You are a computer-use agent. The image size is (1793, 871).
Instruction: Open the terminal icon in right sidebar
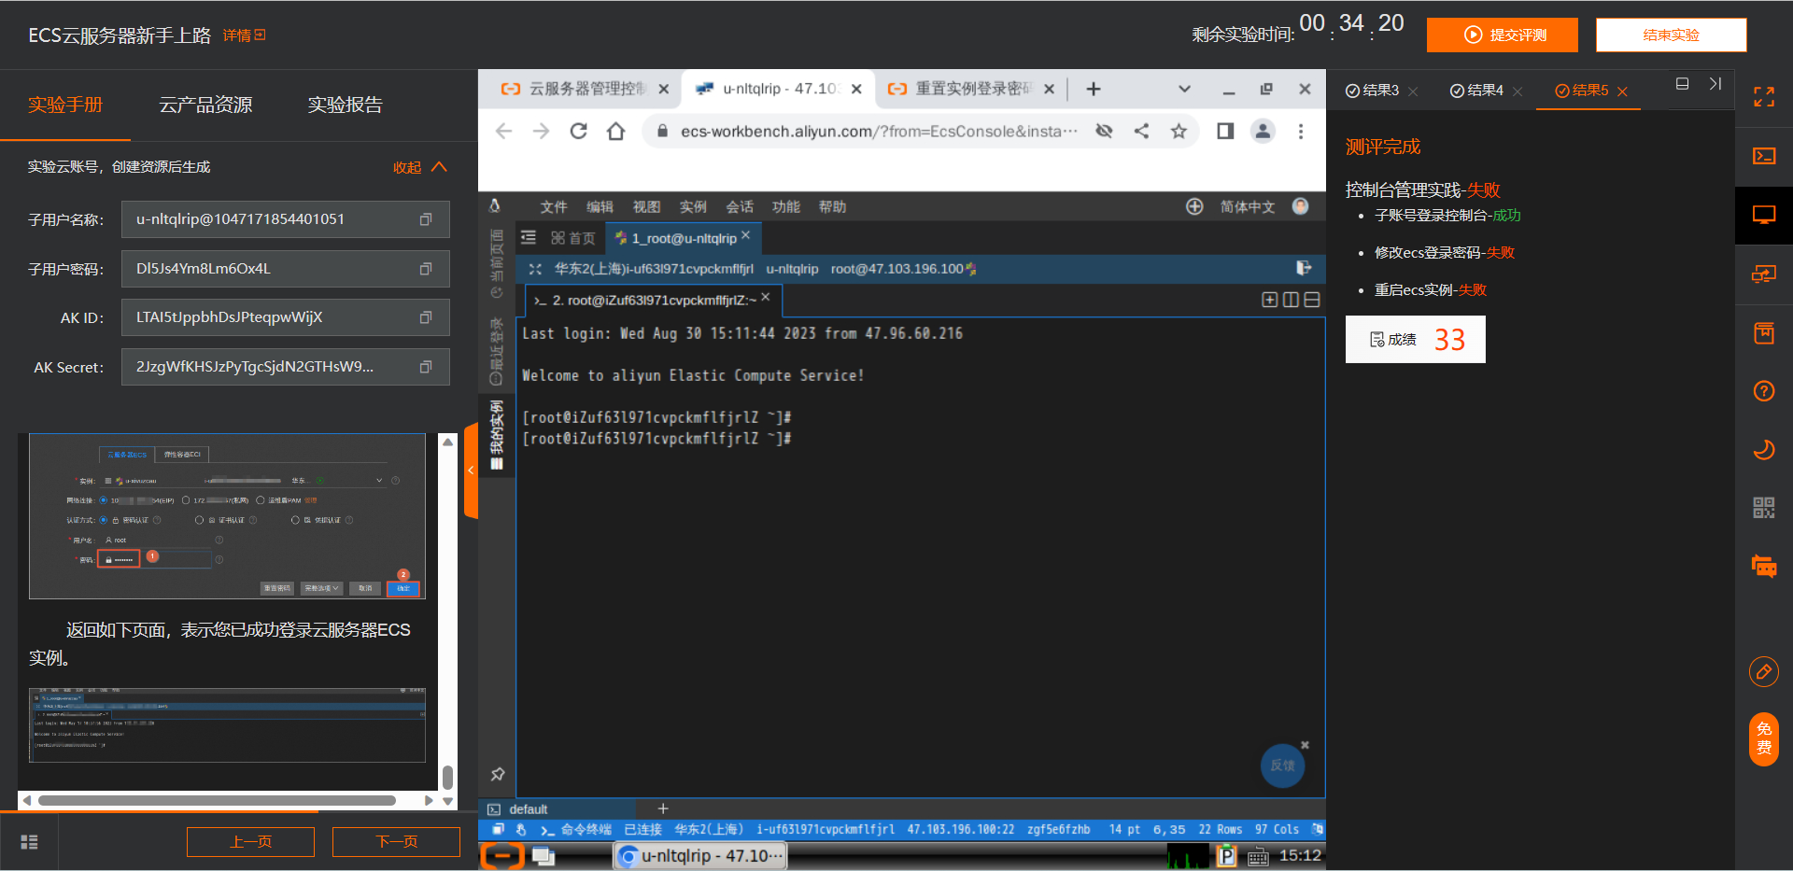tap(1764, 156)
